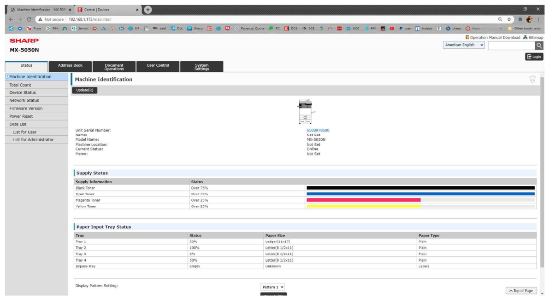The width and height of the screenshot is (549, 300).
Task: Click the search magnifier button beside the search field
Action: pyautogui.click(x=539, y=46)
